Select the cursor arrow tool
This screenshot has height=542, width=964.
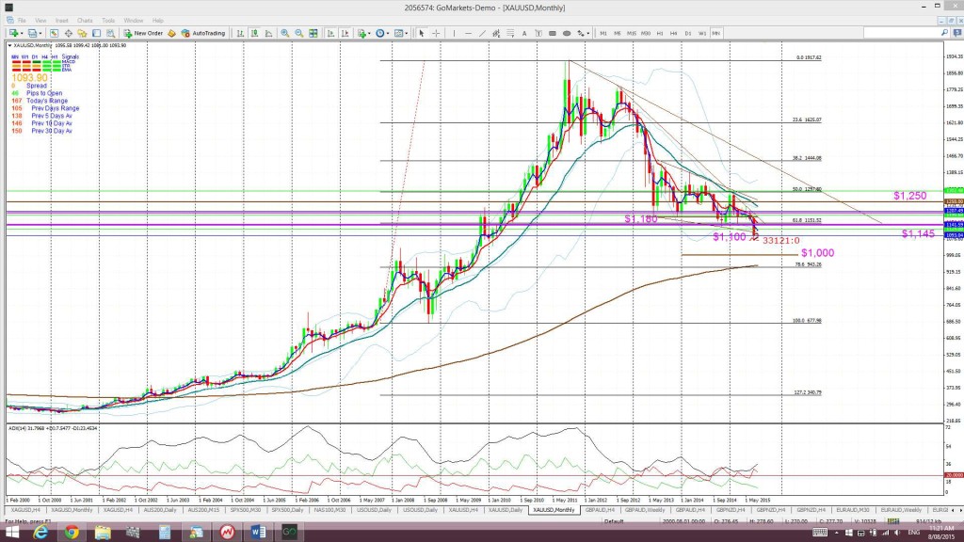pos(422,33)
